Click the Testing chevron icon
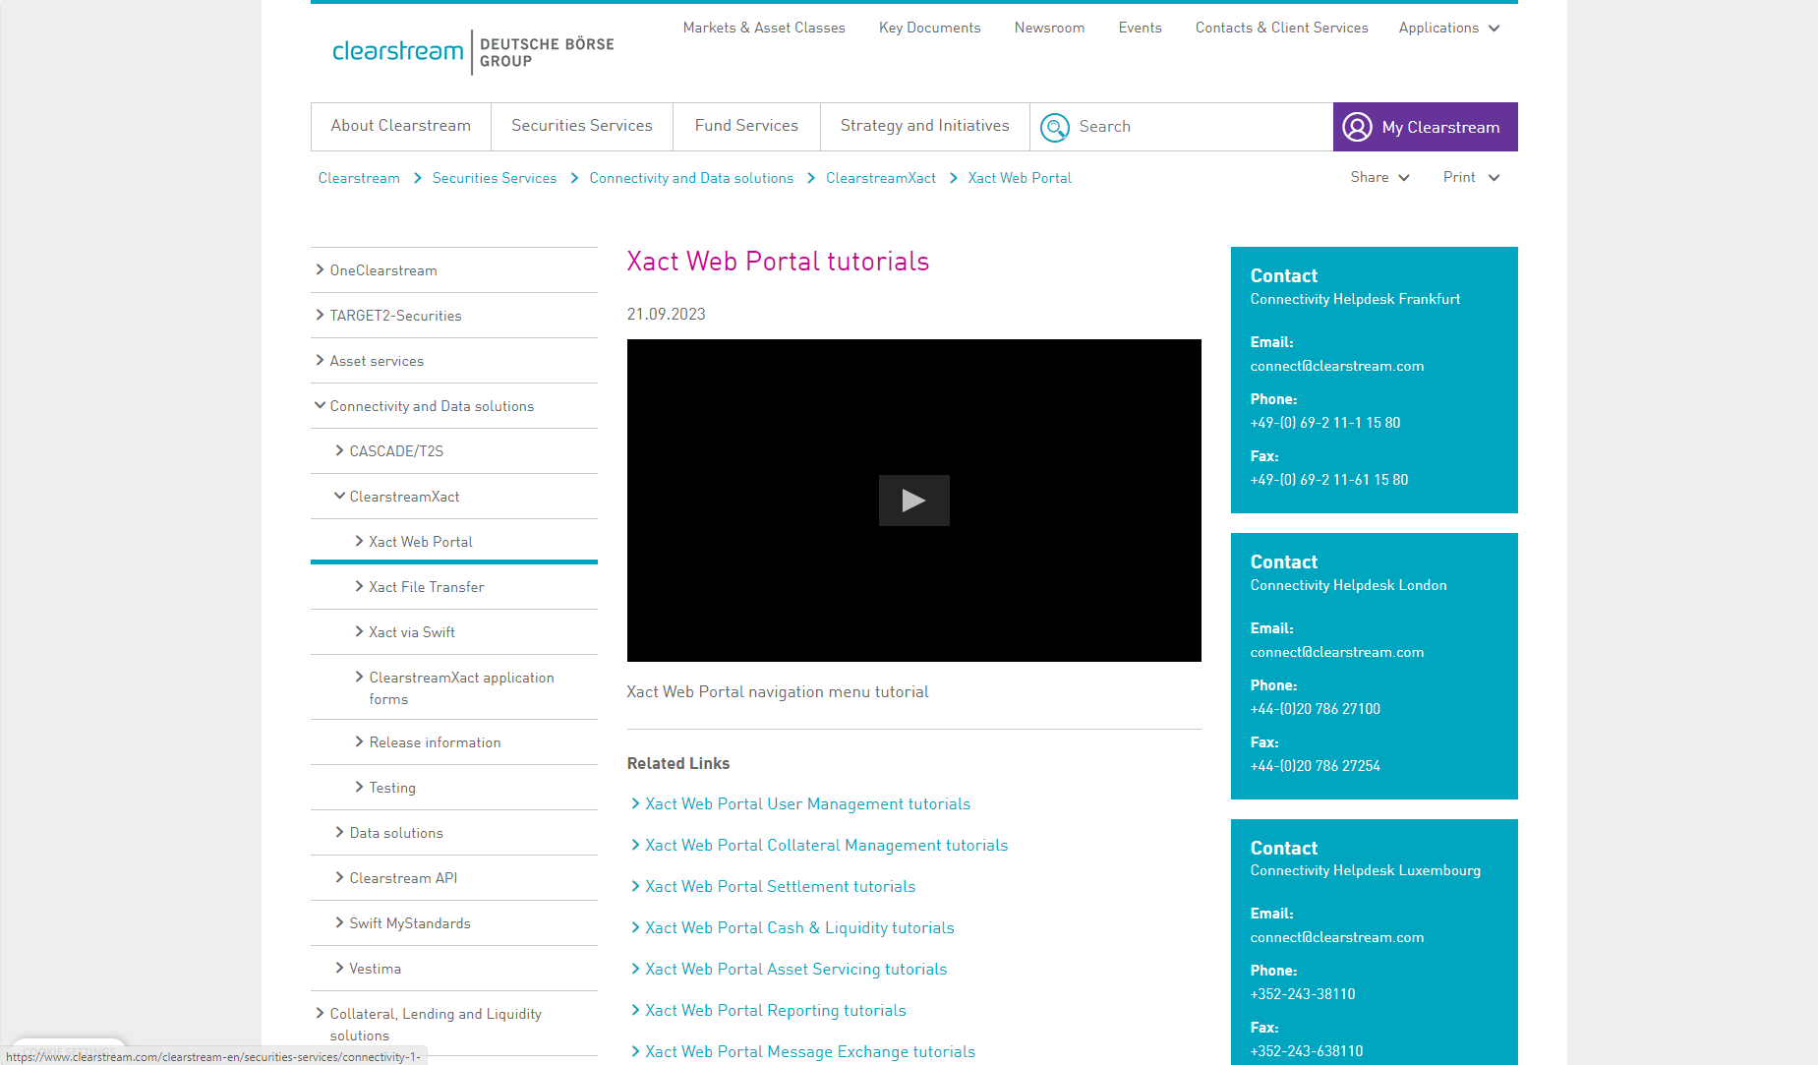 tap(359, 787)
